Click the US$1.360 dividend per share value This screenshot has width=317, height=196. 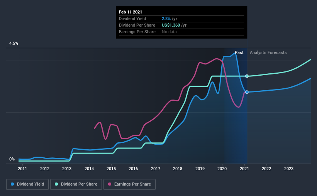171,25
